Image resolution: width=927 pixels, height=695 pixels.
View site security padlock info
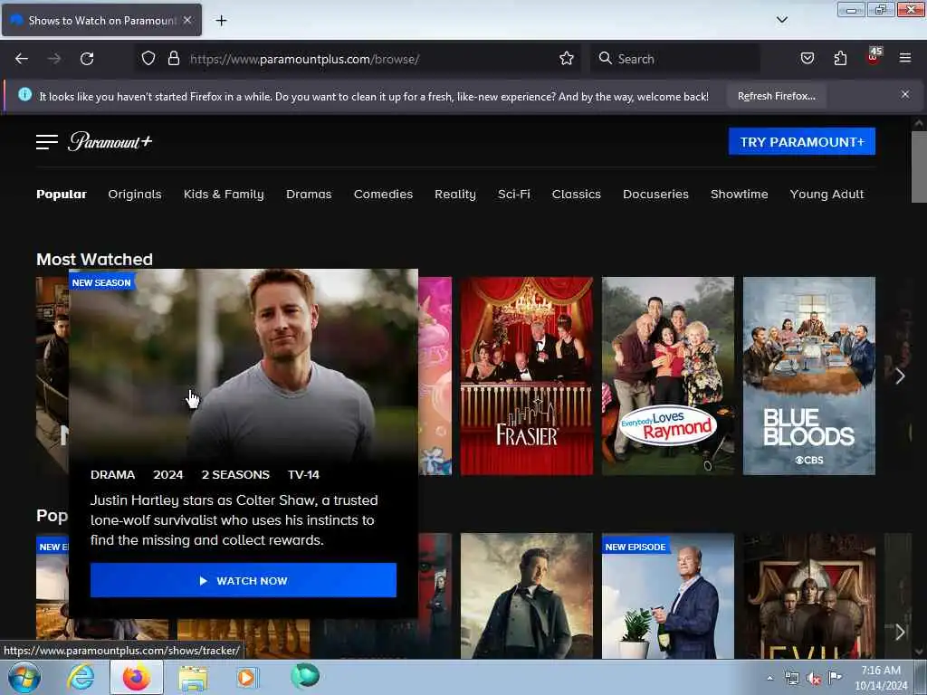click(173, 59)
